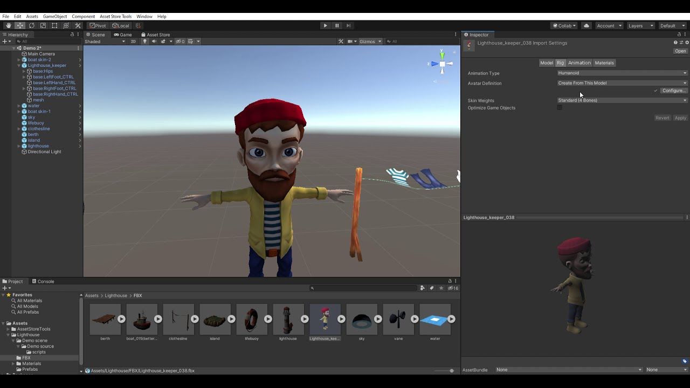Open the Account dropdown button
Image resolution: width=690 pixels, height=388 pixels.
tap(609, 25)
